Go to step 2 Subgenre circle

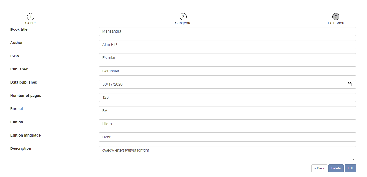pyautogui.click(x=183, y=17)
